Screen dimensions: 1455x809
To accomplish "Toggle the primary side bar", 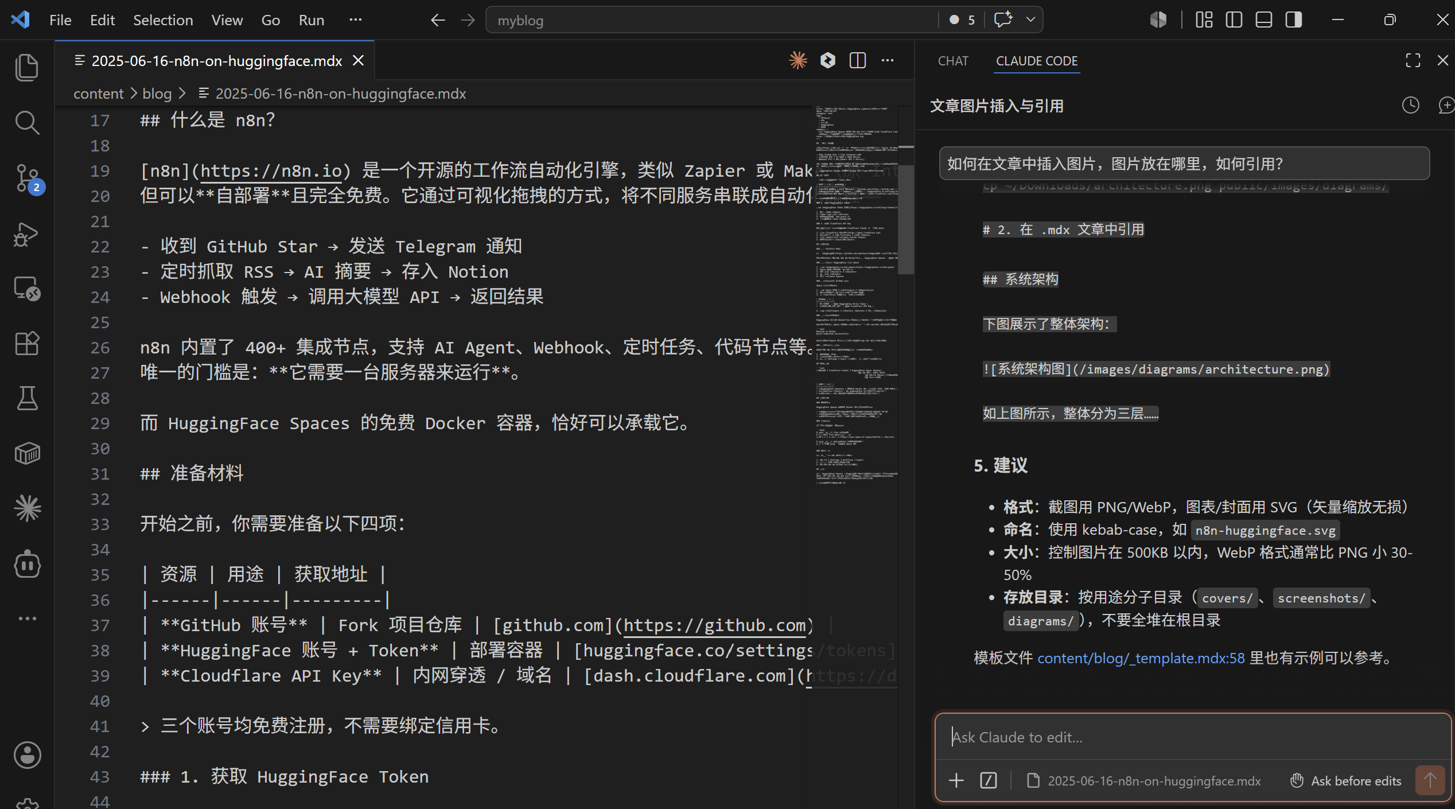I will pos(1234,20).
